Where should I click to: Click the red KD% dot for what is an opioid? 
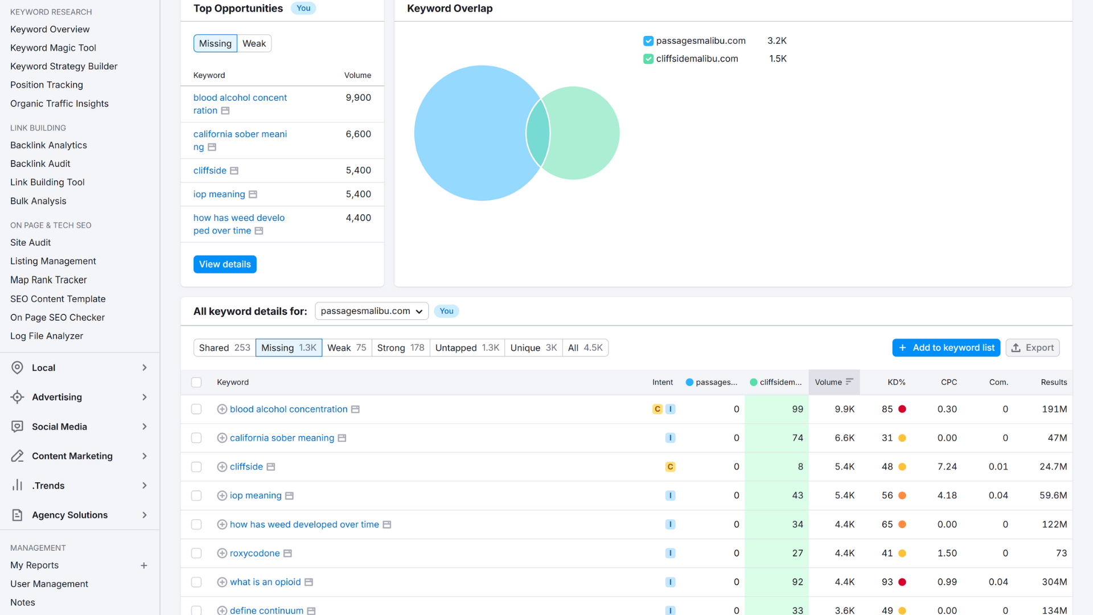click(901, 582)
